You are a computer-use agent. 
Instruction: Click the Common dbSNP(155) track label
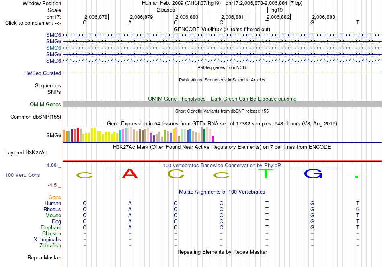[36, 117]
